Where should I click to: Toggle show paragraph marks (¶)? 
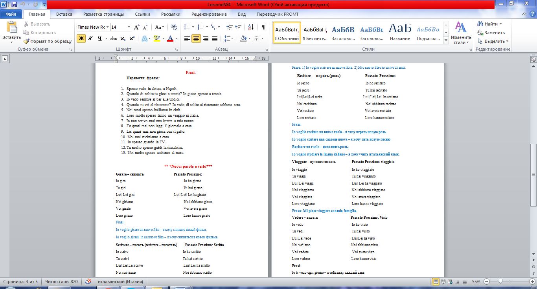[263, 27]
